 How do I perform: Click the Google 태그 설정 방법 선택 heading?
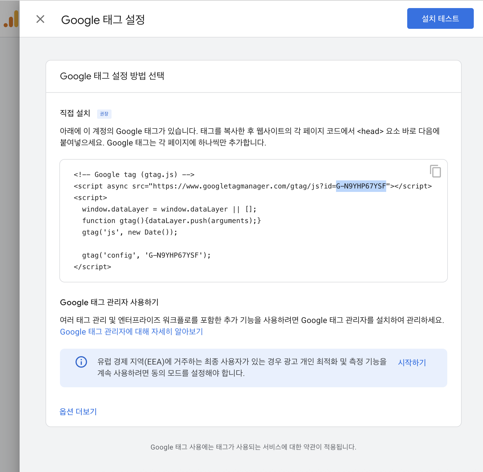coord(112,76)
